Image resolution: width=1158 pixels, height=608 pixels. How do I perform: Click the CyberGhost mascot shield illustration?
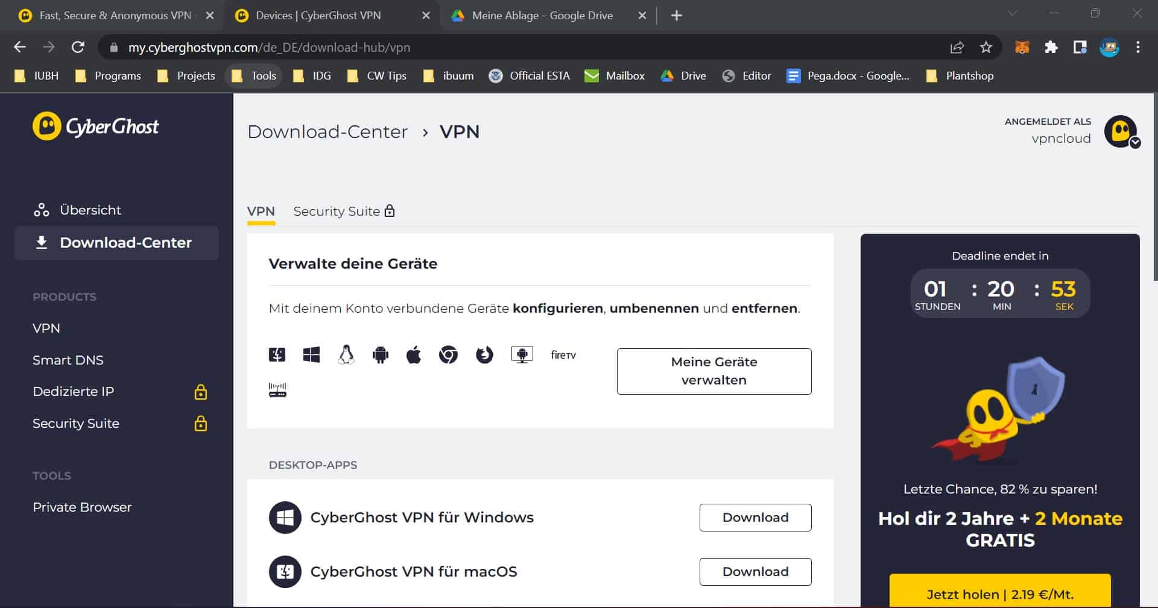pos(1000,410)
